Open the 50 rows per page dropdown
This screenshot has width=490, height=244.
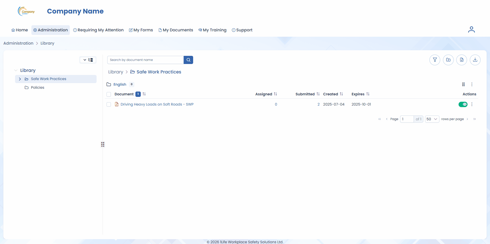(432, 119)
